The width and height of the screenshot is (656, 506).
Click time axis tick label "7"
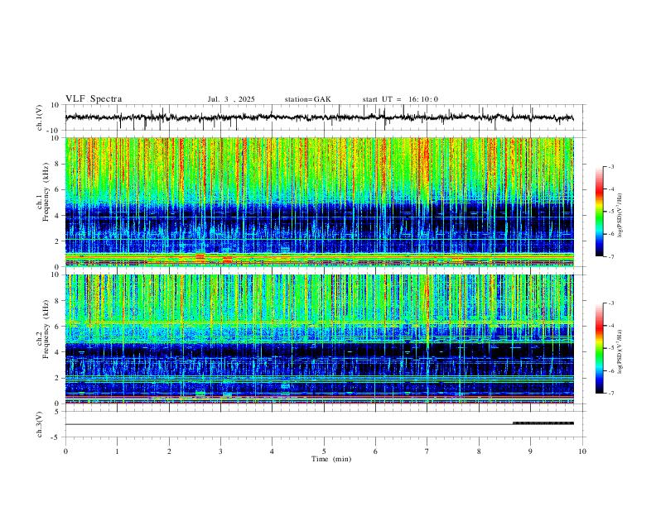point(427,451)
